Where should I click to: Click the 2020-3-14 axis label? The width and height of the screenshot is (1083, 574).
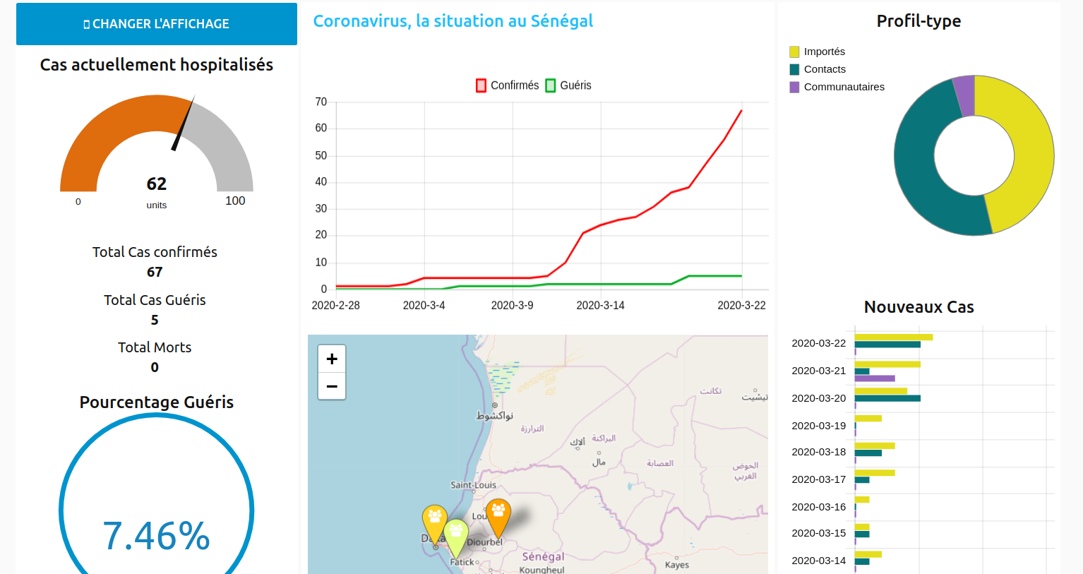[600, 306]
